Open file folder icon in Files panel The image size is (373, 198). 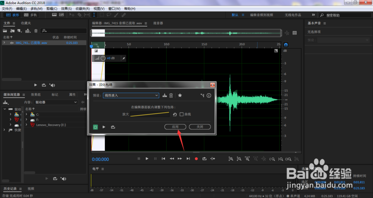(5, 31)
